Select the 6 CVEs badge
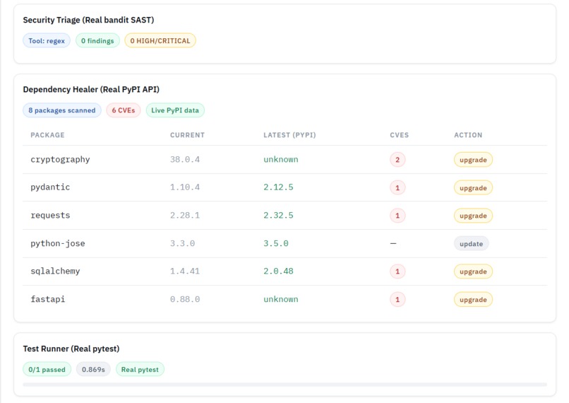Viewport: 569px width, 403px height. pyautogui.click(x=124, y=110)
